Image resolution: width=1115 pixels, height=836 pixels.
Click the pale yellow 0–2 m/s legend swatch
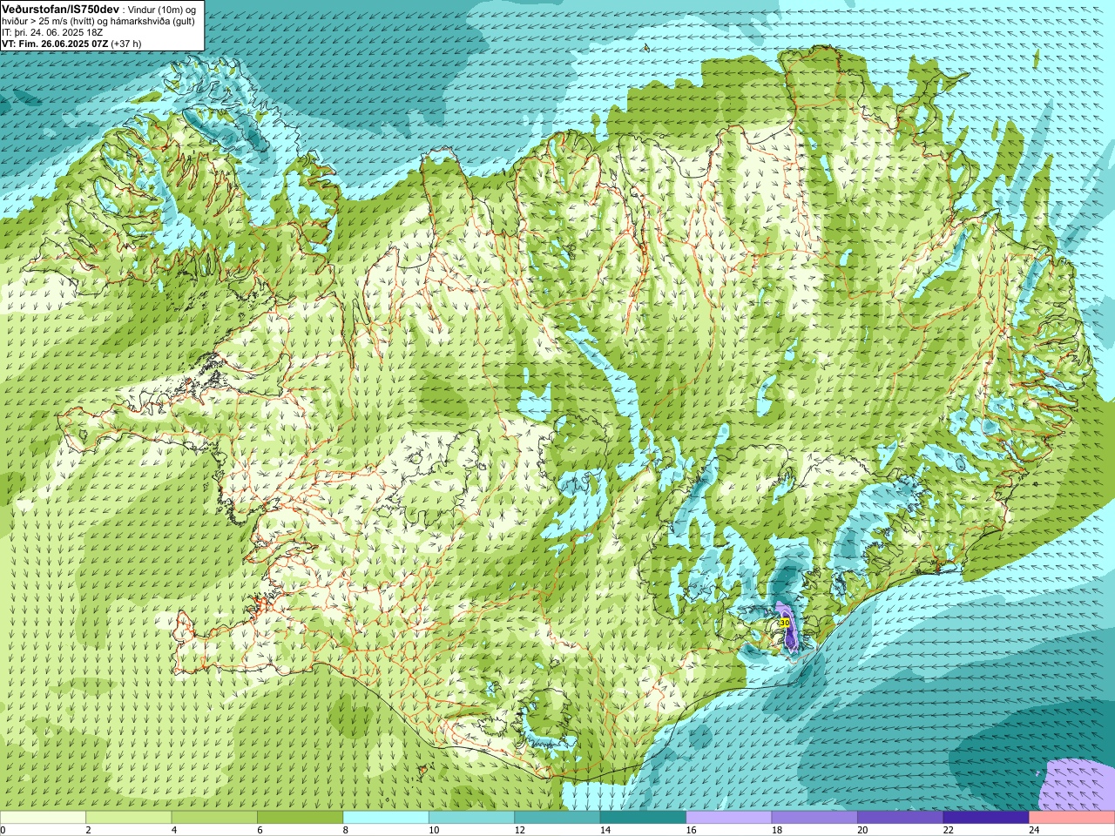[x=43, y=818]
